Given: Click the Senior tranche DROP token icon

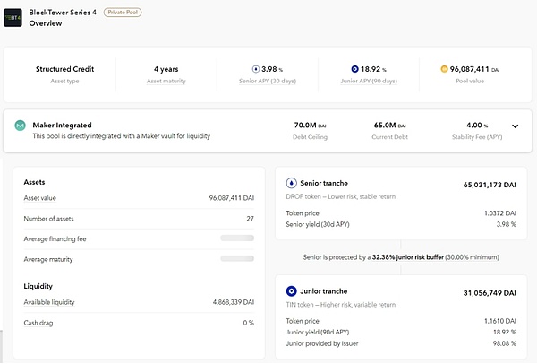Looking at the screenshot, I should [292, 184].
